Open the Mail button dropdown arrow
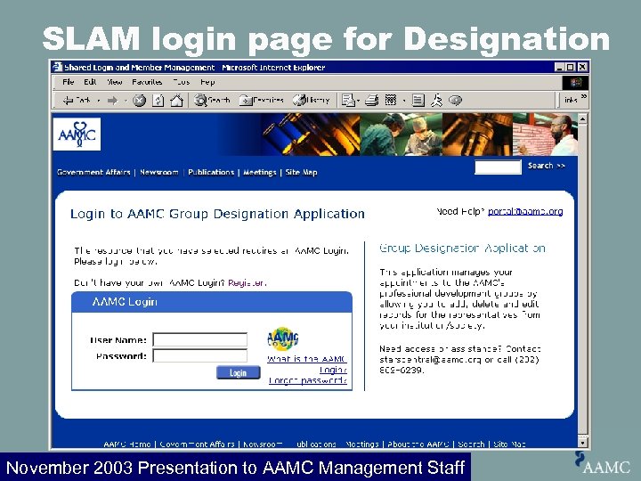 (359, 101)
